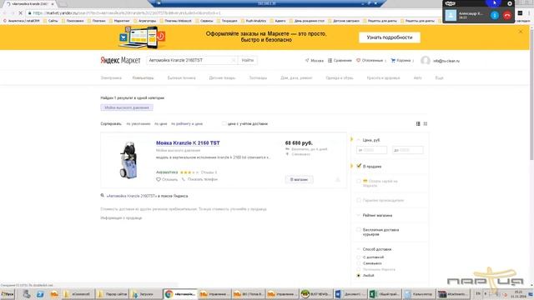The image size is (534, 300).
Task: Click the Kranzle washer product thumbnail
Action: click(128, 160)
